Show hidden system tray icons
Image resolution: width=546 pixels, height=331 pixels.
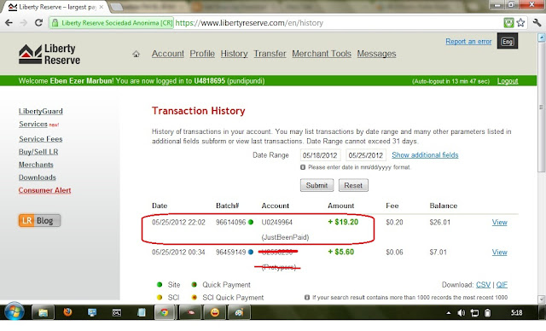tap(449, 313)
